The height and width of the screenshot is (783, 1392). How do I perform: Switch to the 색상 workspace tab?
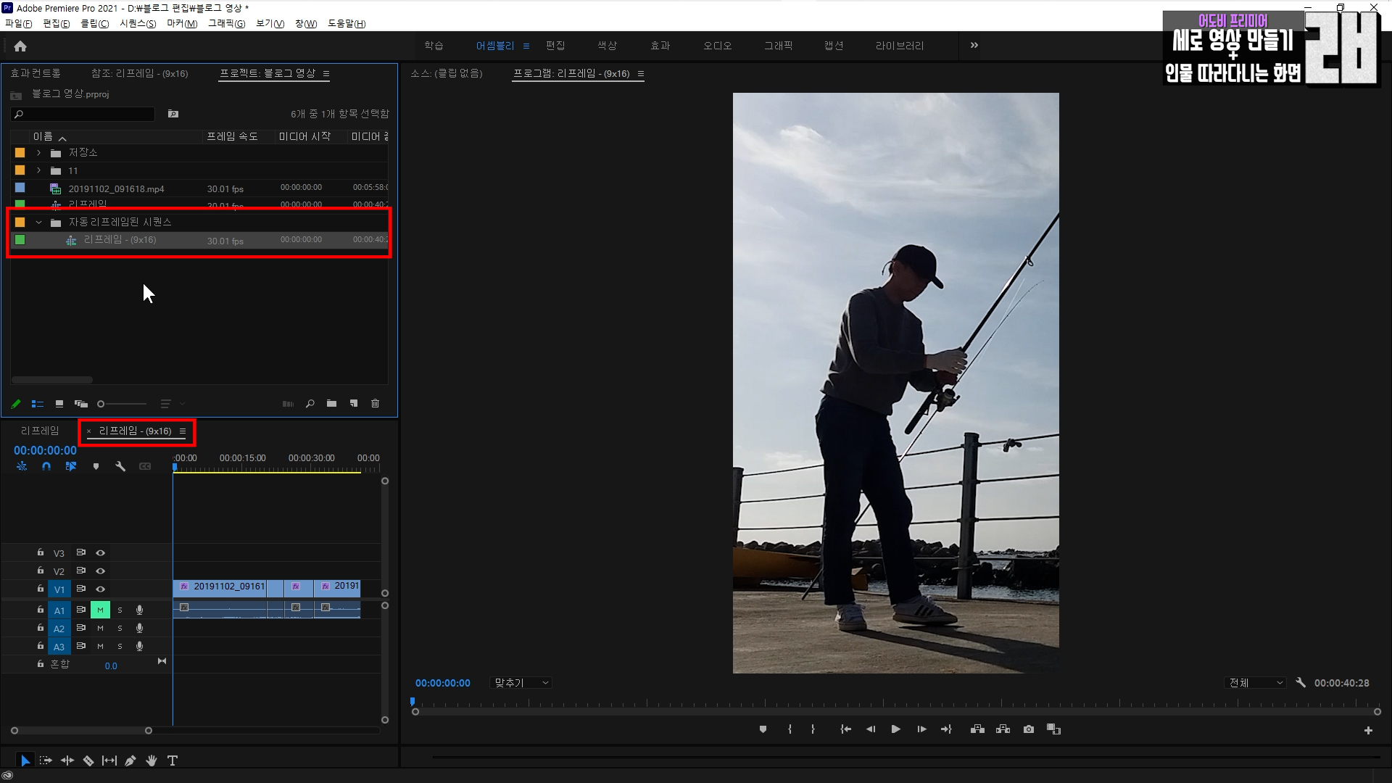607,46
